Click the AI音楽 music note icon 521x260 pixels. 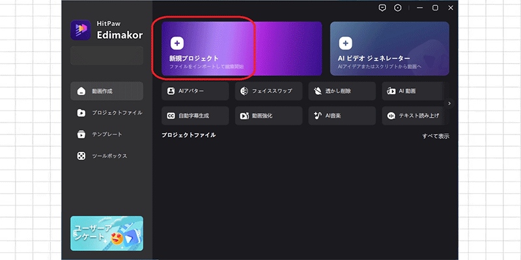[x=318, y=116]
